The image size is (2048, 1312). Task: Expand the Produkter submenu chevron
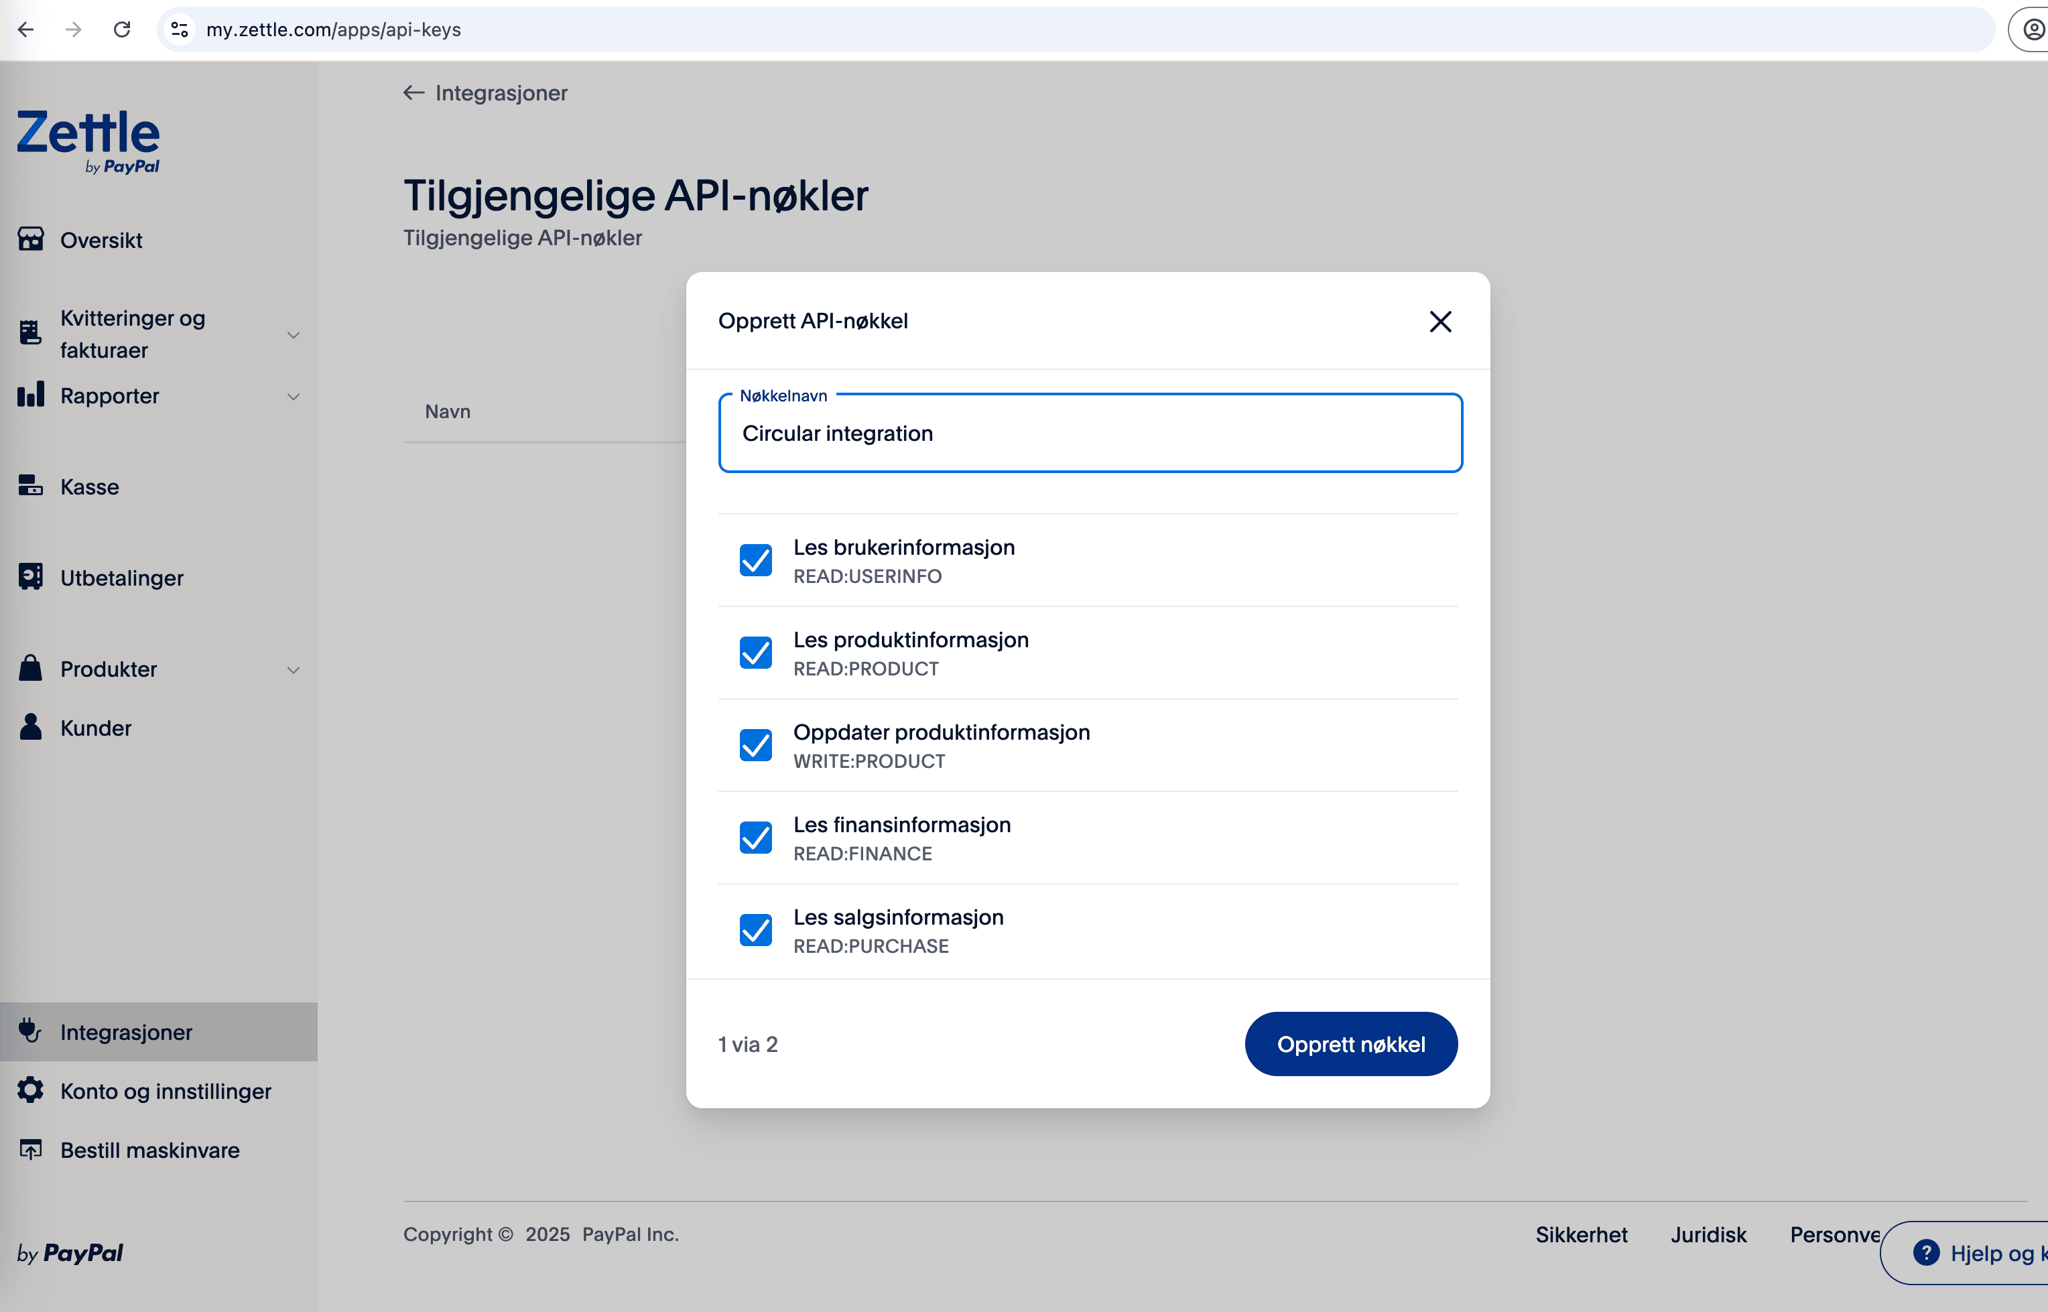point(293,669)
